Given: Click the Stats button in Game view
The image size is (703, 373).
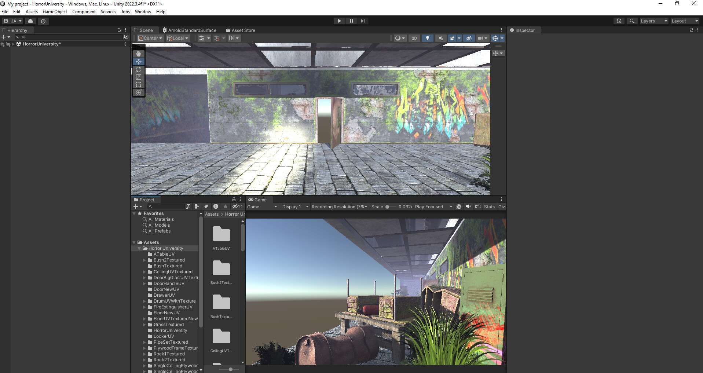Looking at the screenshot, I should (489, 206).
